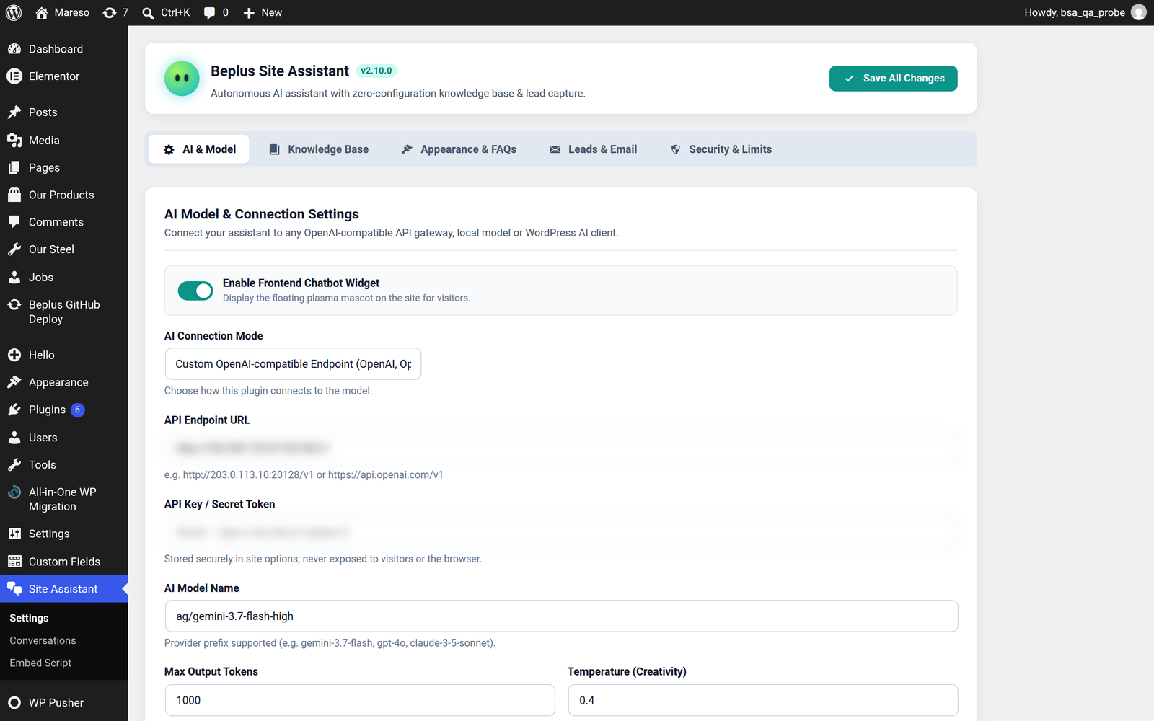
Task: Switch to the AI & Model tab
Action: coord(199,149)
